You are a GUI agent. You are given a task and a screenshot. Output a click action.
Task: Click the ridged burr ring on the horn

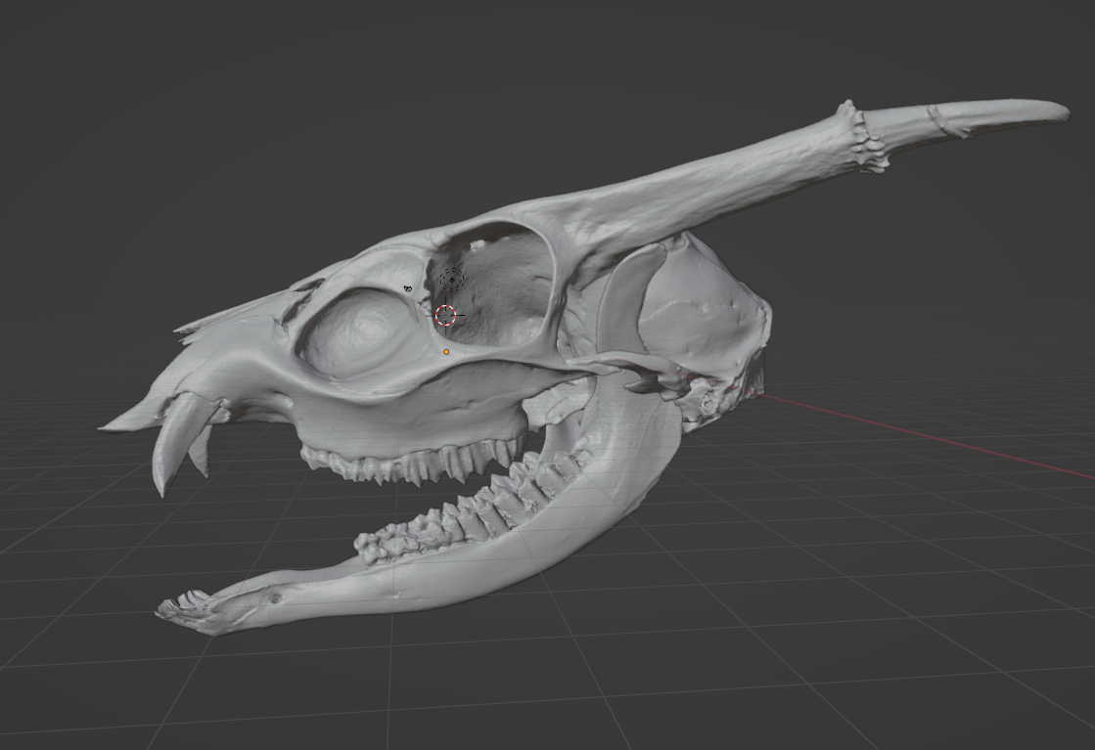point(865,139)
